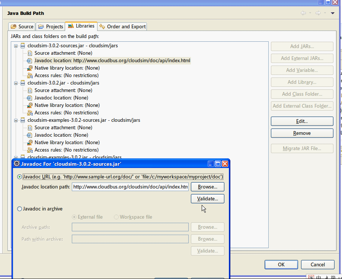This screenshot has width=342, height=279.
Task: Collapse the cloudsim-3.0.2.jar tree node
Action: (x=16, y=83)
